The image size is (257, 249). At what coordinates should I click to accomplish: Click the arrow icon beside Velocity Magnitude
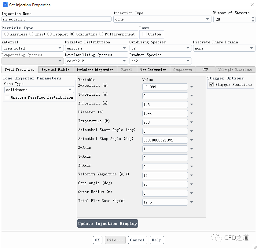click(x=192, y=176)
